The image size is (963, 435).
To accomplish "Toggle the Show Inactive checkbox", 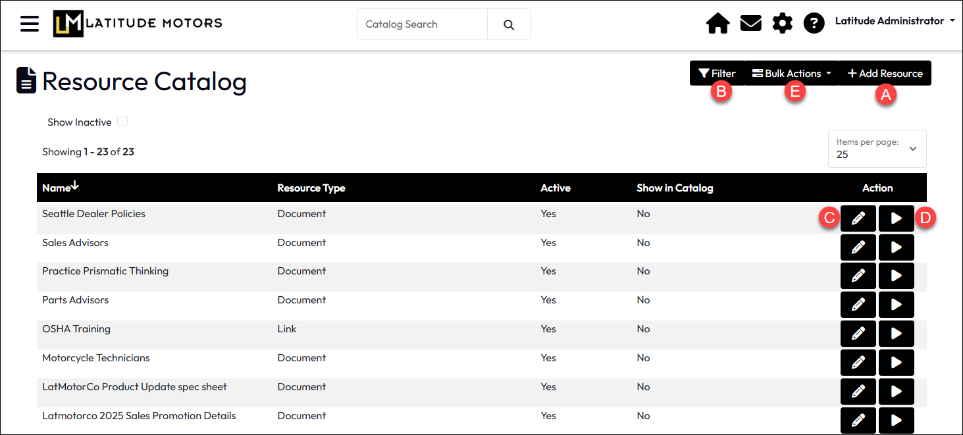I will 122,122.
